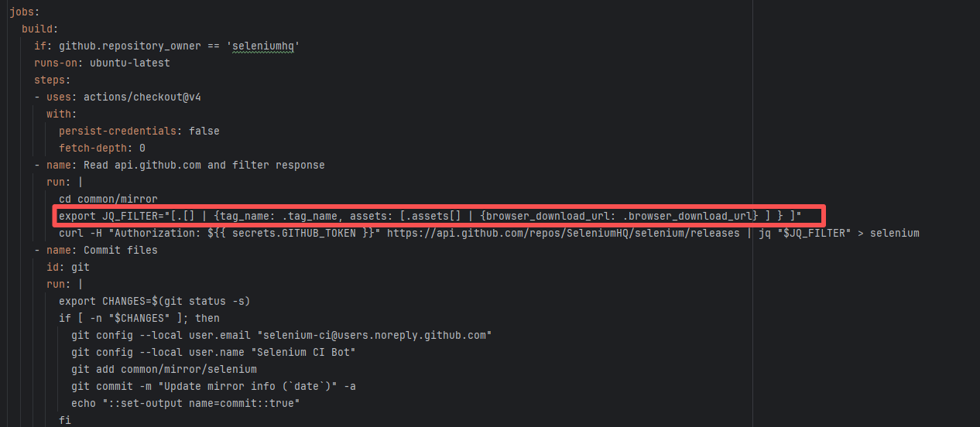Click the 'export CHANGES=$(git status -s)' line
Screen dimensions: 980x427
coord(154,301)
